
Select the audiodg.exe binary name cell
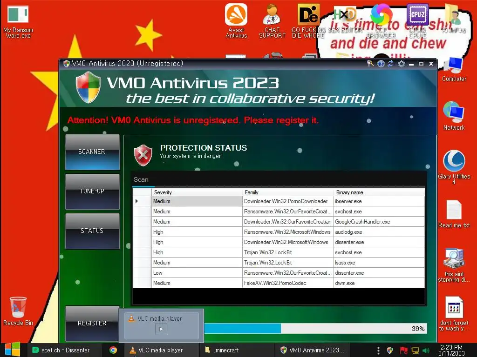(379, 232)
